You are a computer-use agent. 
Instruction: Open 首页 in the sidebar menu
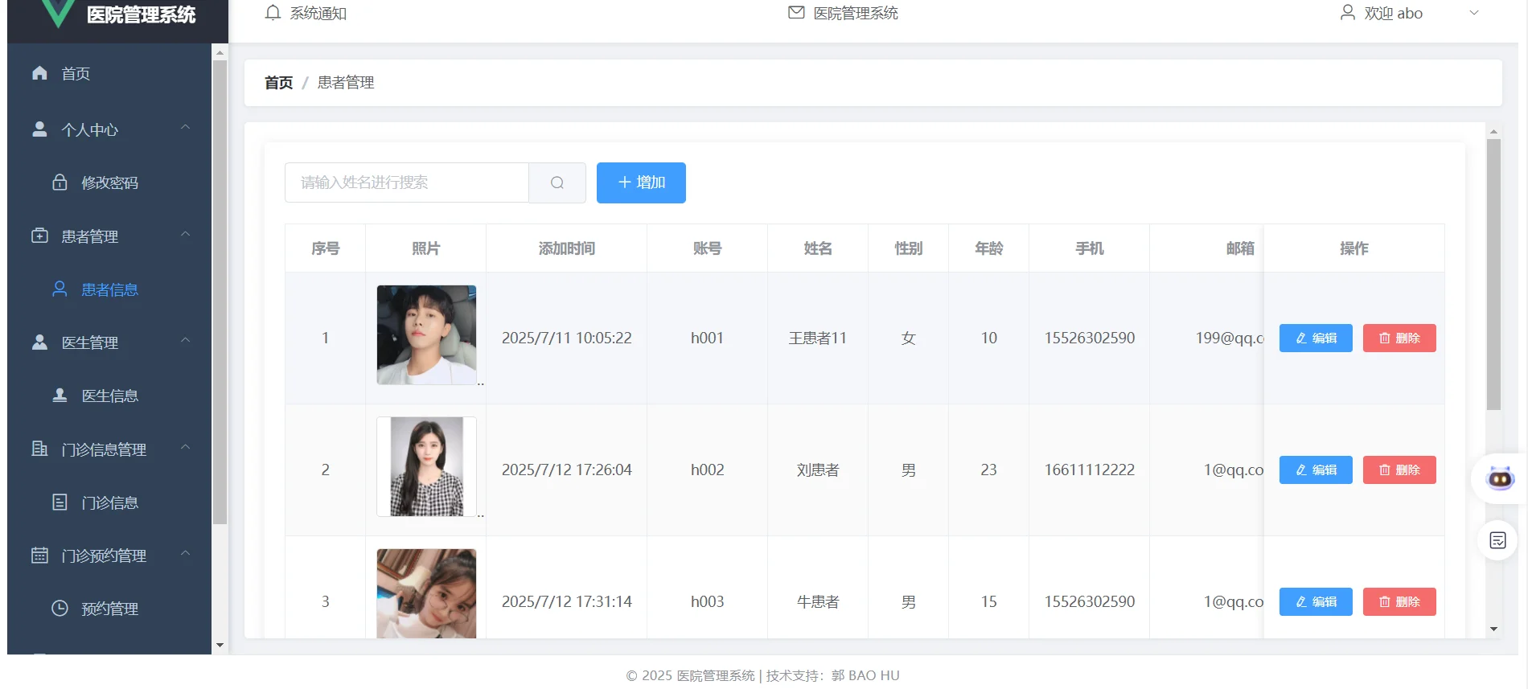click(x=109, y=73)
